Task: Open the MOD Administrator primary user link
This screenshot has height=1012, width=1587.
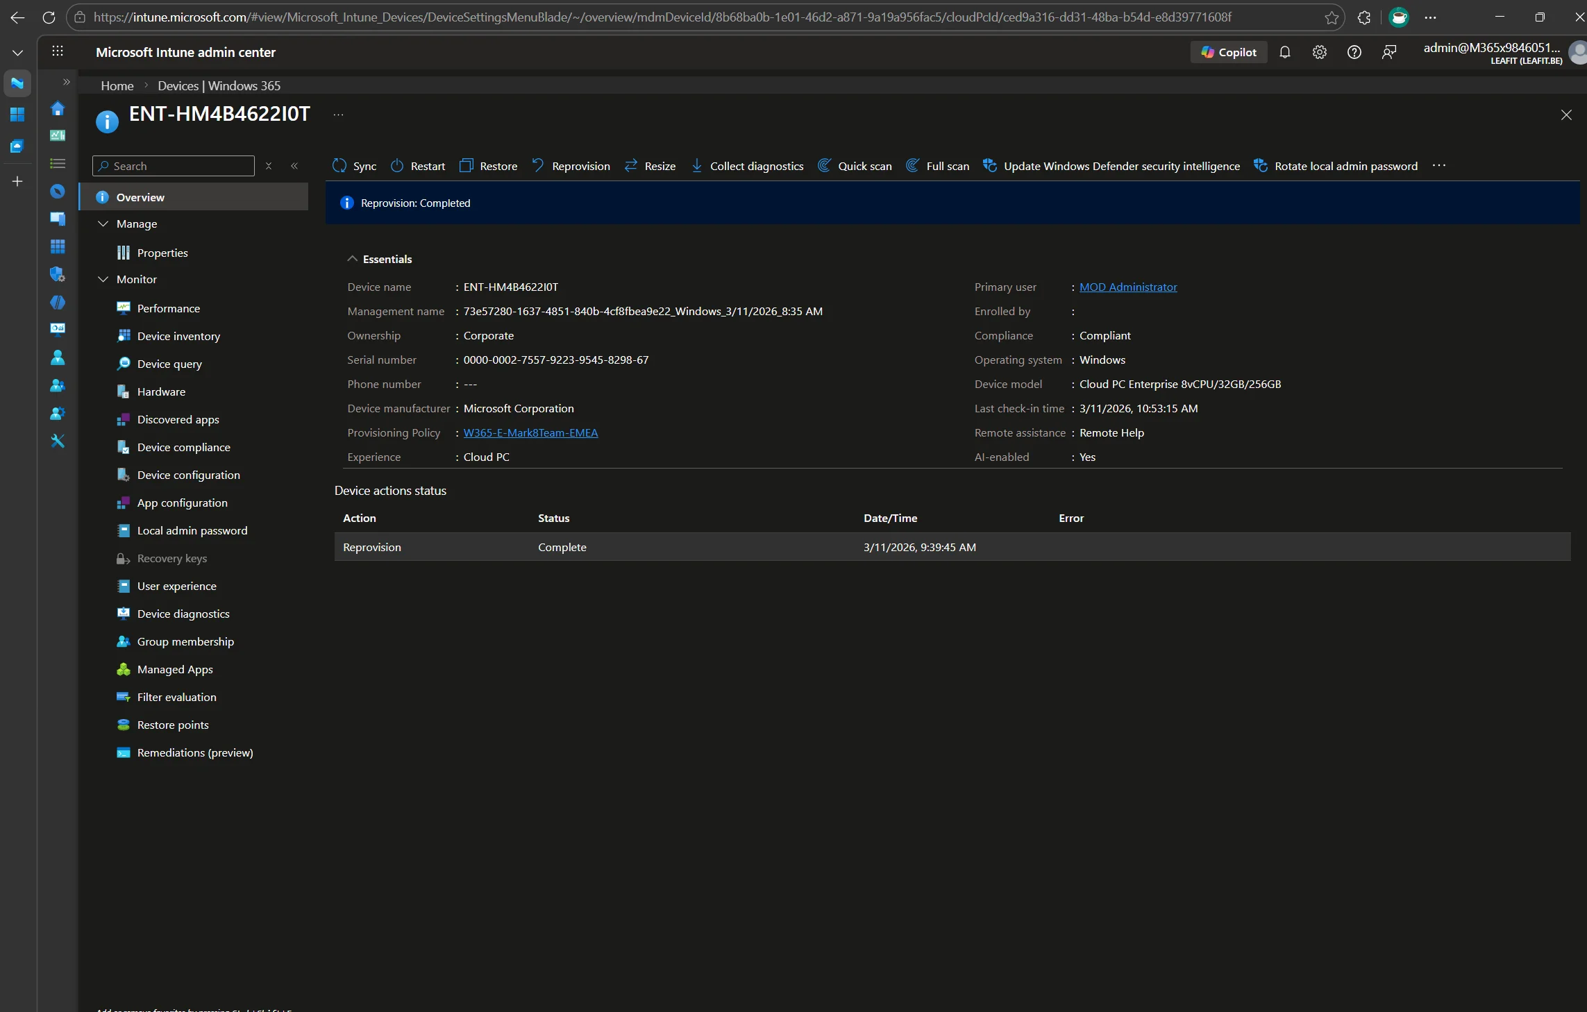Action: coord(1129,287)
